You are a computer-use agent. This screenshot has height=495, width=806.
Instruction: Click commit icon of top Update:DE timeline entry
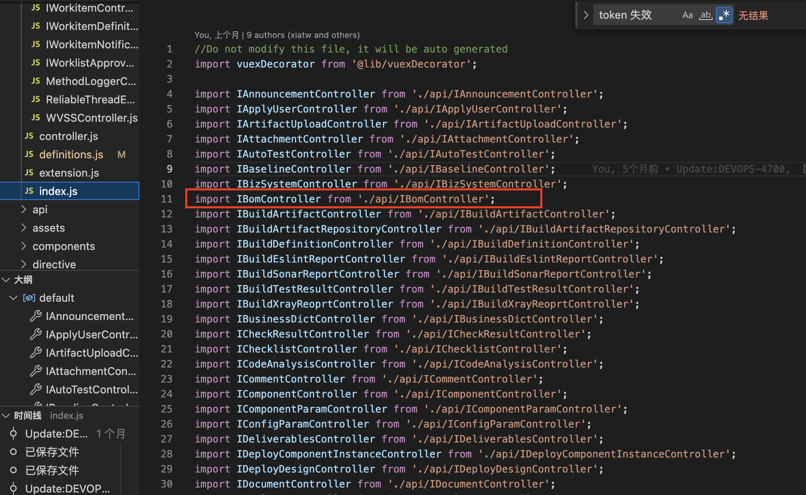13,434
